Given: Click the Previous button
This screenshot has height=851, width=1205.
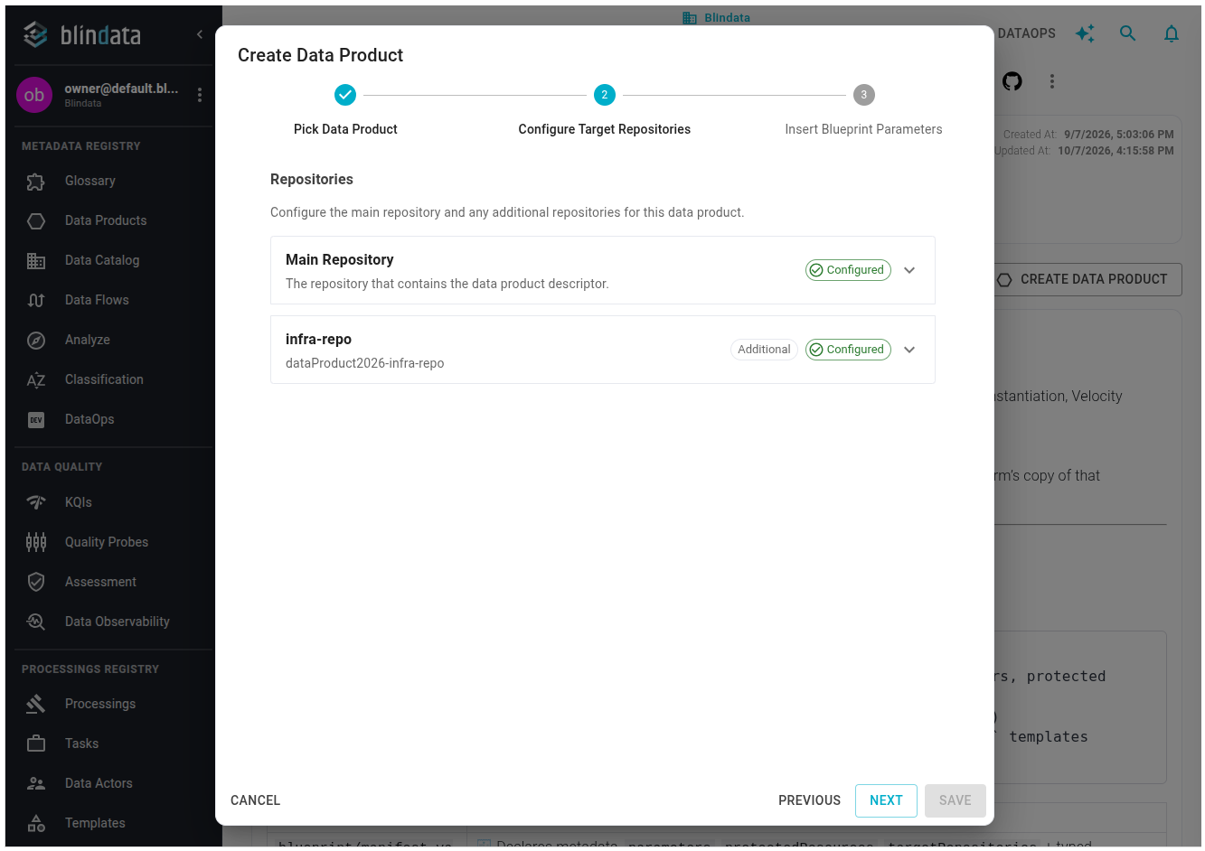Looking at the screenshot, I should (x=809, y=800).
